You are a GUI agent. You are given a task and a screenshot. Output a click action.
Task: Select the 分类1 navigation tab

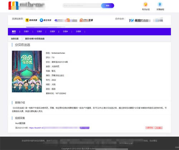(26, 31)
